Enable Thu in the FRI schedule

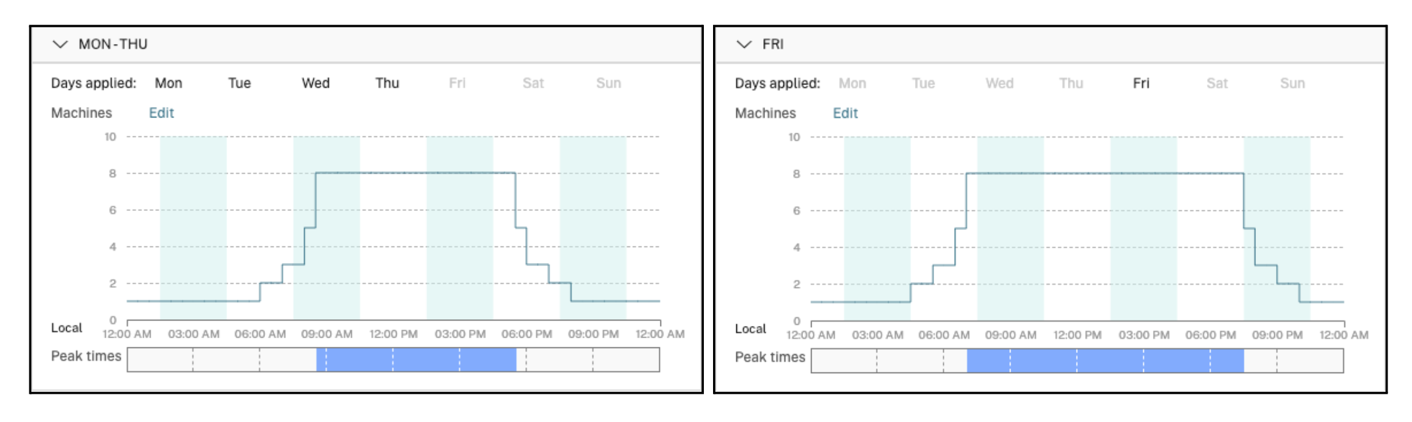[1071, 83]
